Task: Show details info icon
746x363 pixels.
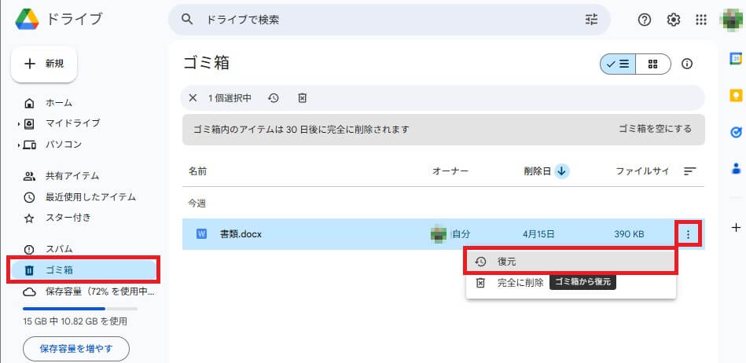Action: tap(687, 64)
